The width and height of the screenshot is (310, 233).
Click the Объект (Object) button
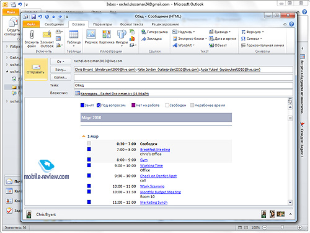pyautogui.click(x=218, y=45)
